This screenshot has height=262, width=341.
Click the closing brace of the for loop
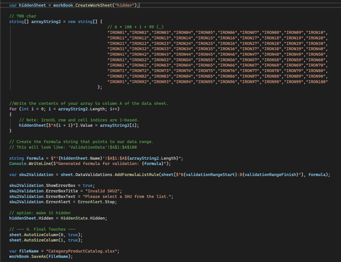10,131
